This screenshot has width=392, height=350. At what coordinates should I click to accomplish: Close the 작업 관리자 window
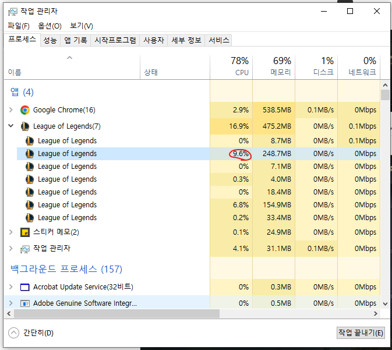[377, 11]
